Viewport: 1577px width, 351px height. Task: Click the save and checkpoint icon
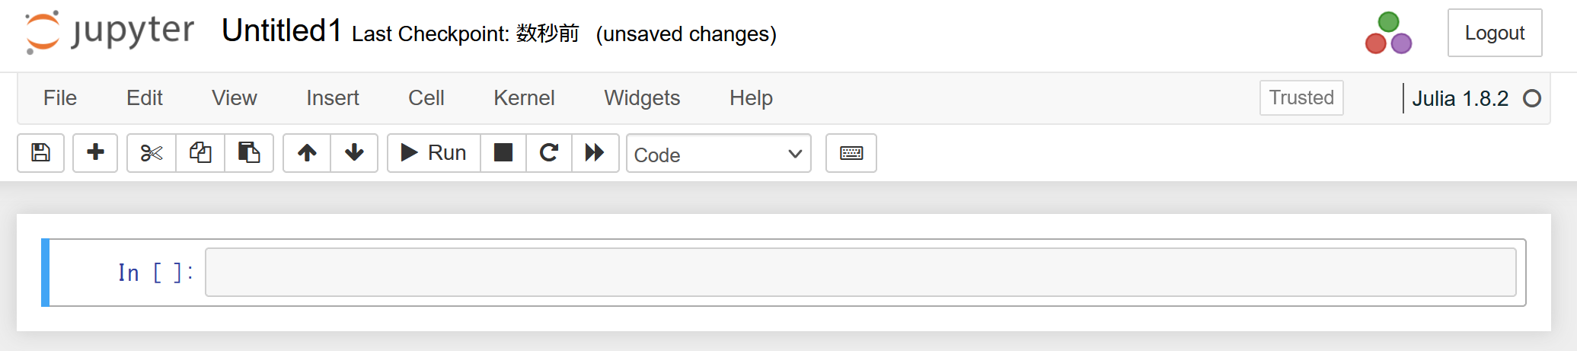[x=40, y=153]
